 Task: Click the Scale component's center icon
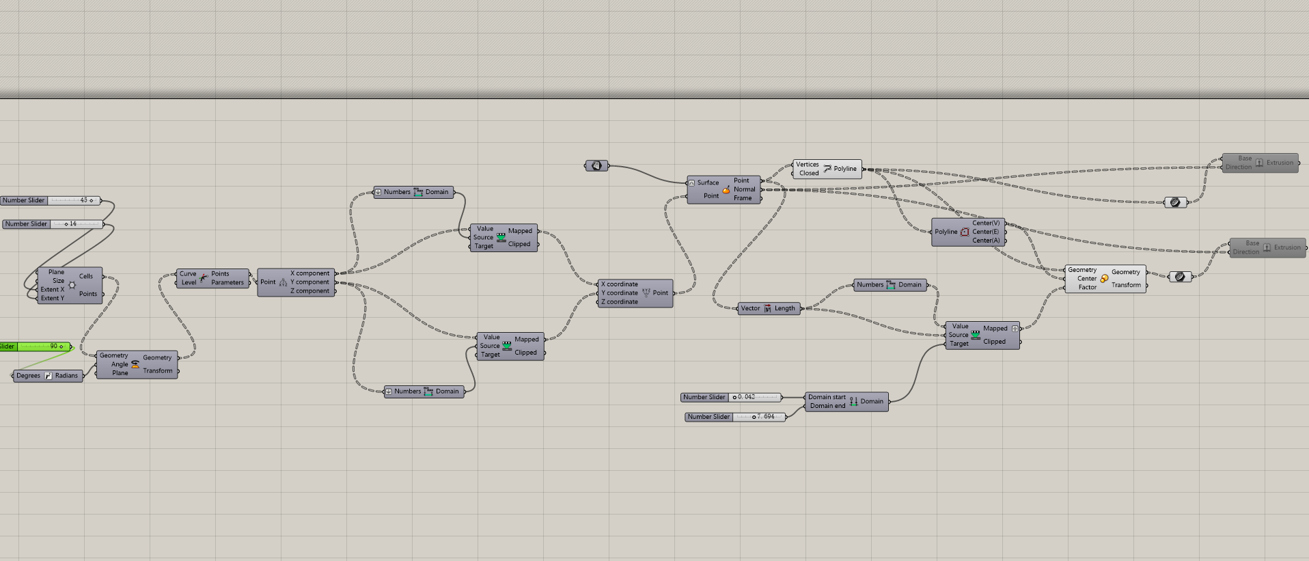1104,278
